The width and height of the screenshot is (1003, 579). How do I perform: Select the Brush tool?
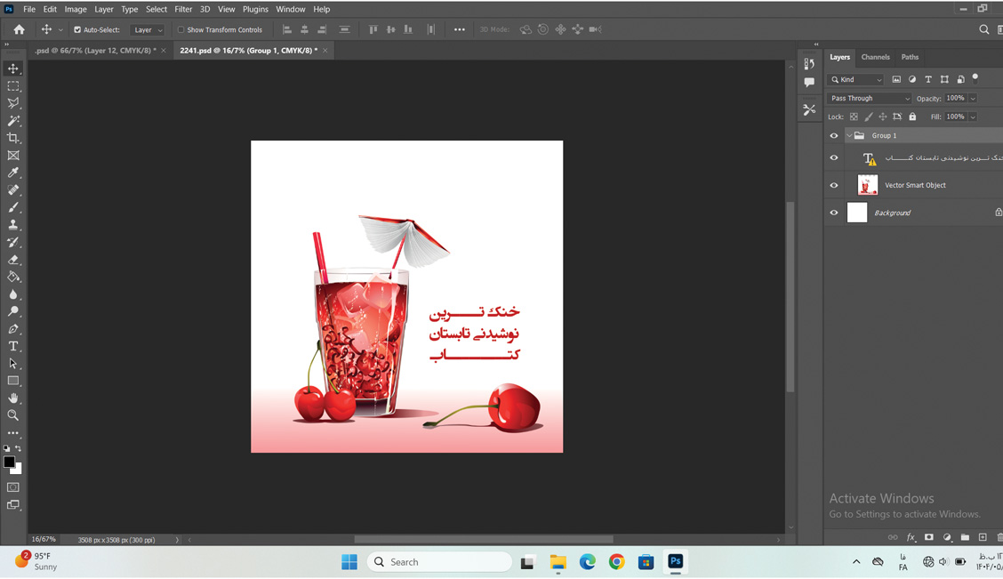click(12, 207)
